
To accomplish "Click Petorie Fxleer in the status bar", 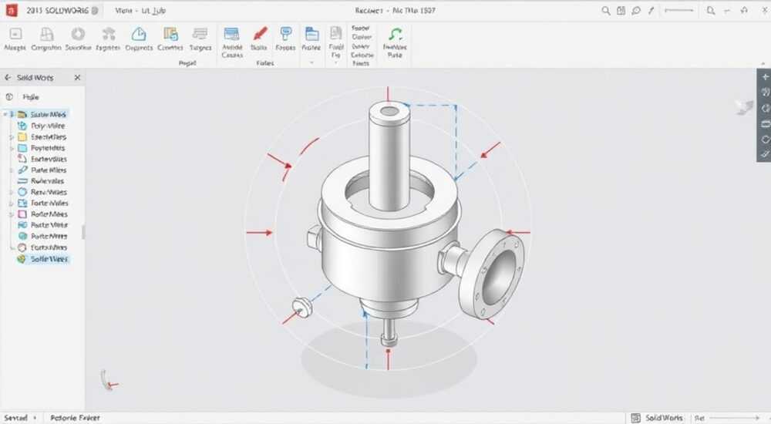I will [x=75, y=418].
